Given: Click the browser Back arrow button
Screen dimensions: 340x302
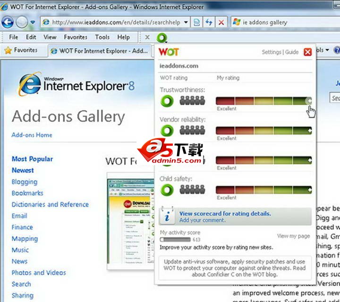Looking at the screenshot, I should 8,22.
